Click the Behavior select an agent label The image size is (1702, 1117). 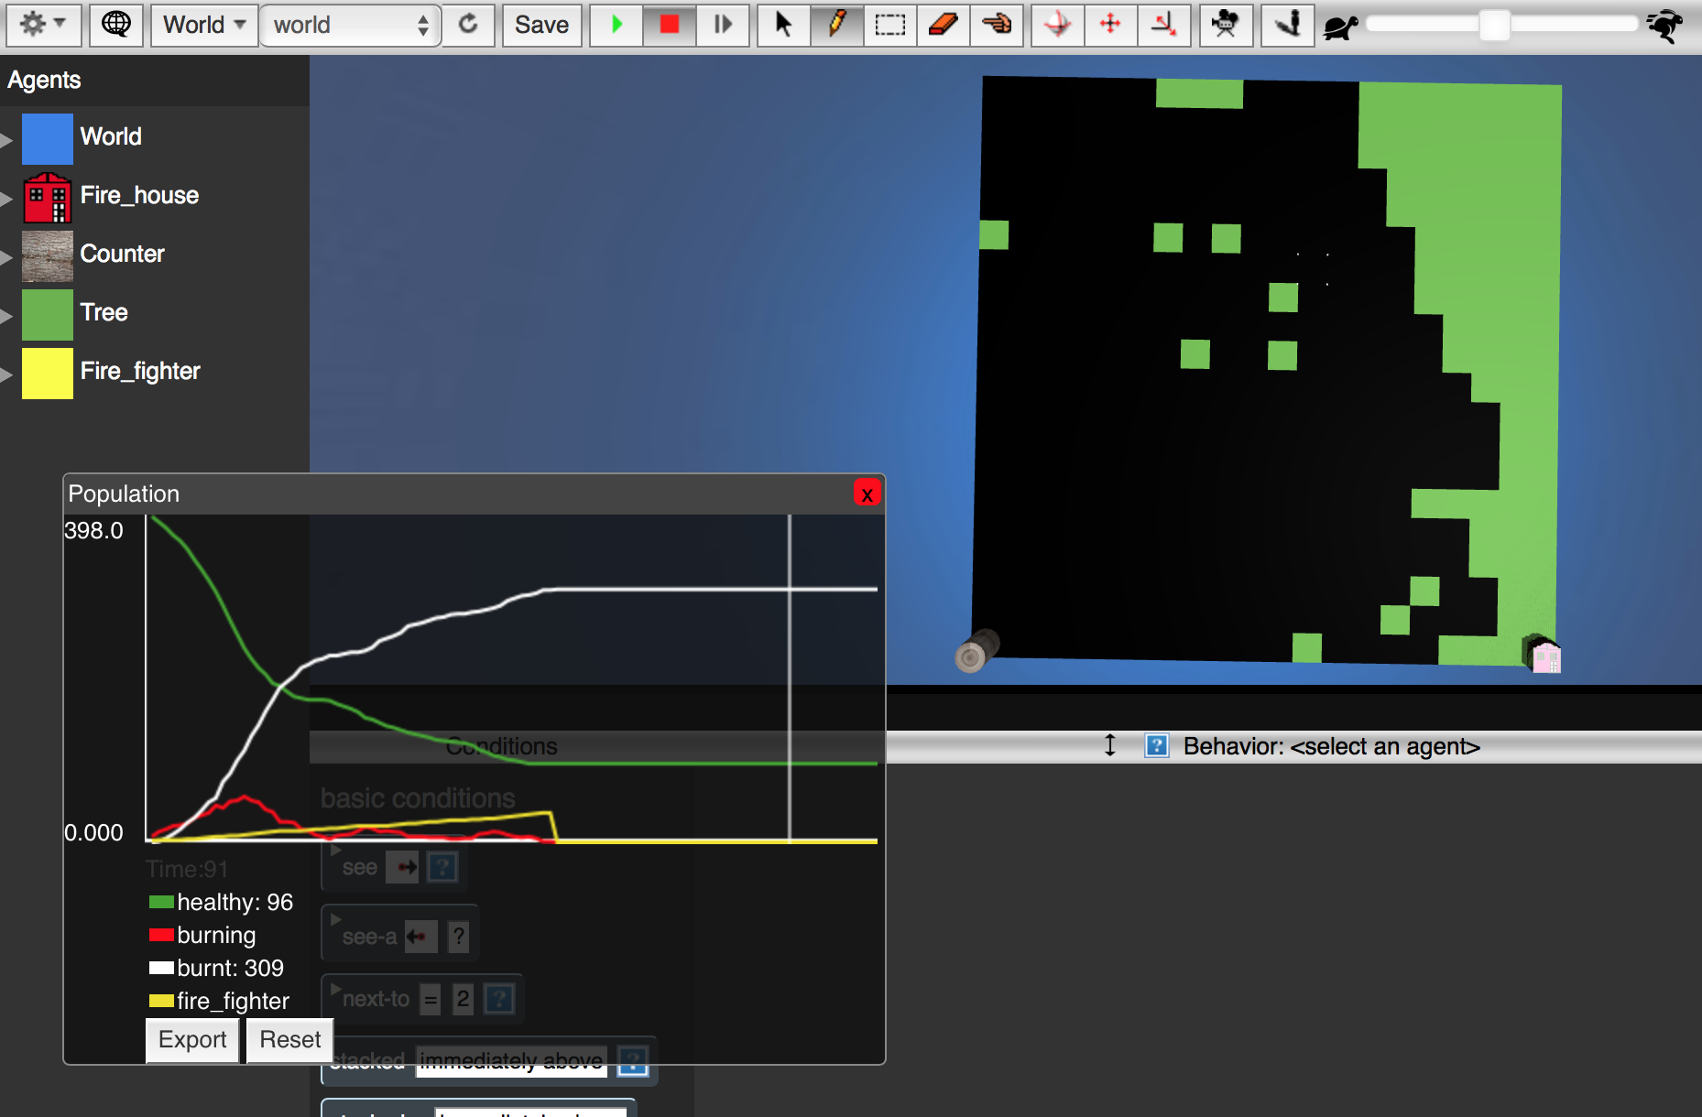click(x=1331, y=746)
